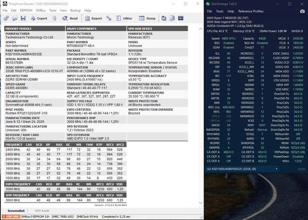Open the Tools menu in Thaiphoon Burner
The height and width of the screenshot is (220, 308).
click(x=52, y=11)
